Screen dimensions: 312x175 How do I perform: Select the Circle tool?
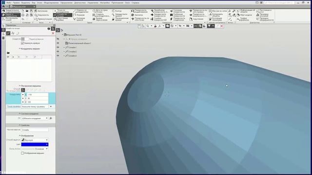tap(41, 15)
